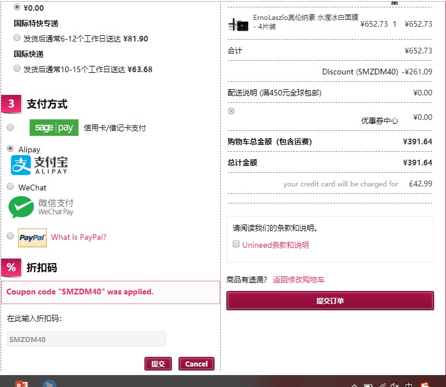Click the 国际快递 shipping heading
The height and width of the screenshot is (387, 446).
28,54
